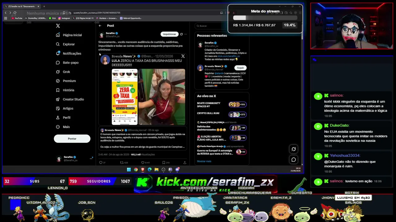Click the 165,5 mil Visualizações count
396x222 pixels.
[x=143, y=154]
